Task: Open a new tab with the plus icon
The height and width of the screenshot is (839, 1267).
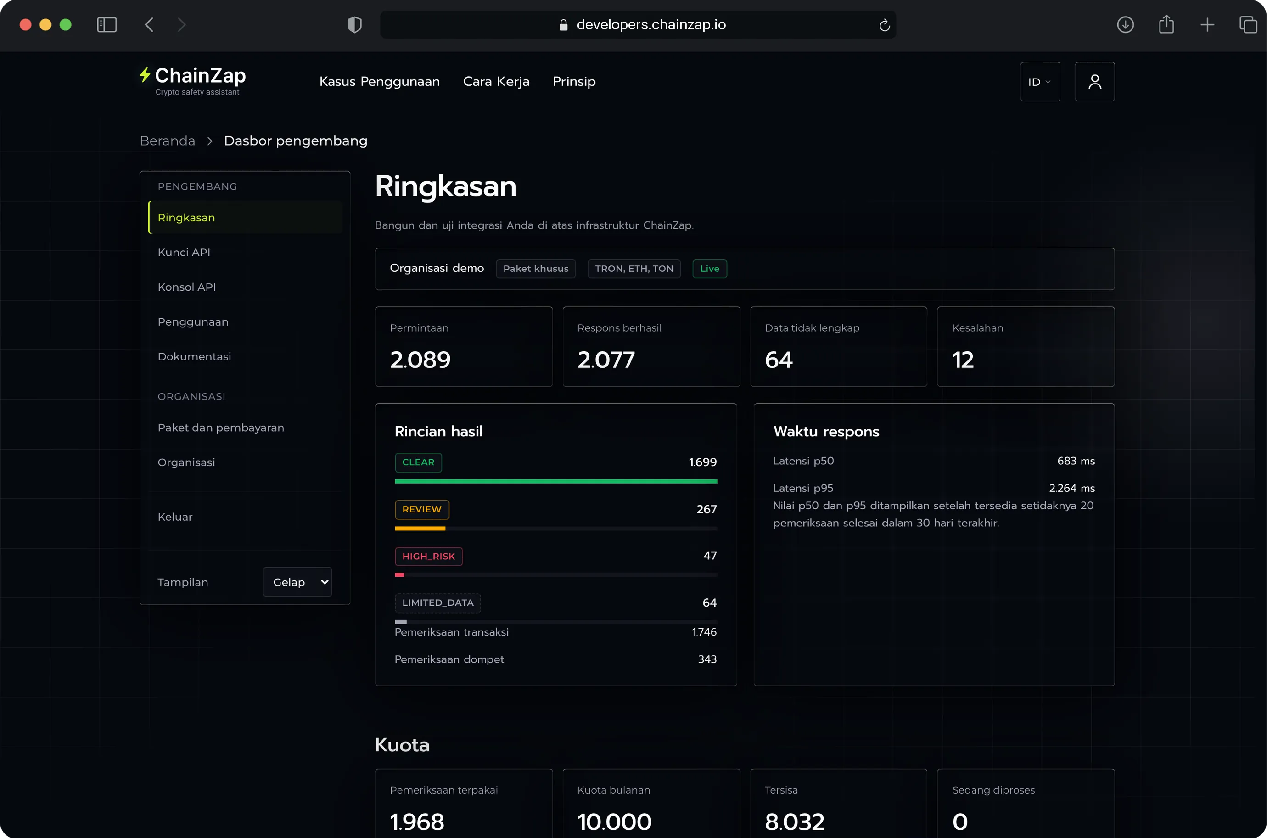Action: (x=1207, y=25)
